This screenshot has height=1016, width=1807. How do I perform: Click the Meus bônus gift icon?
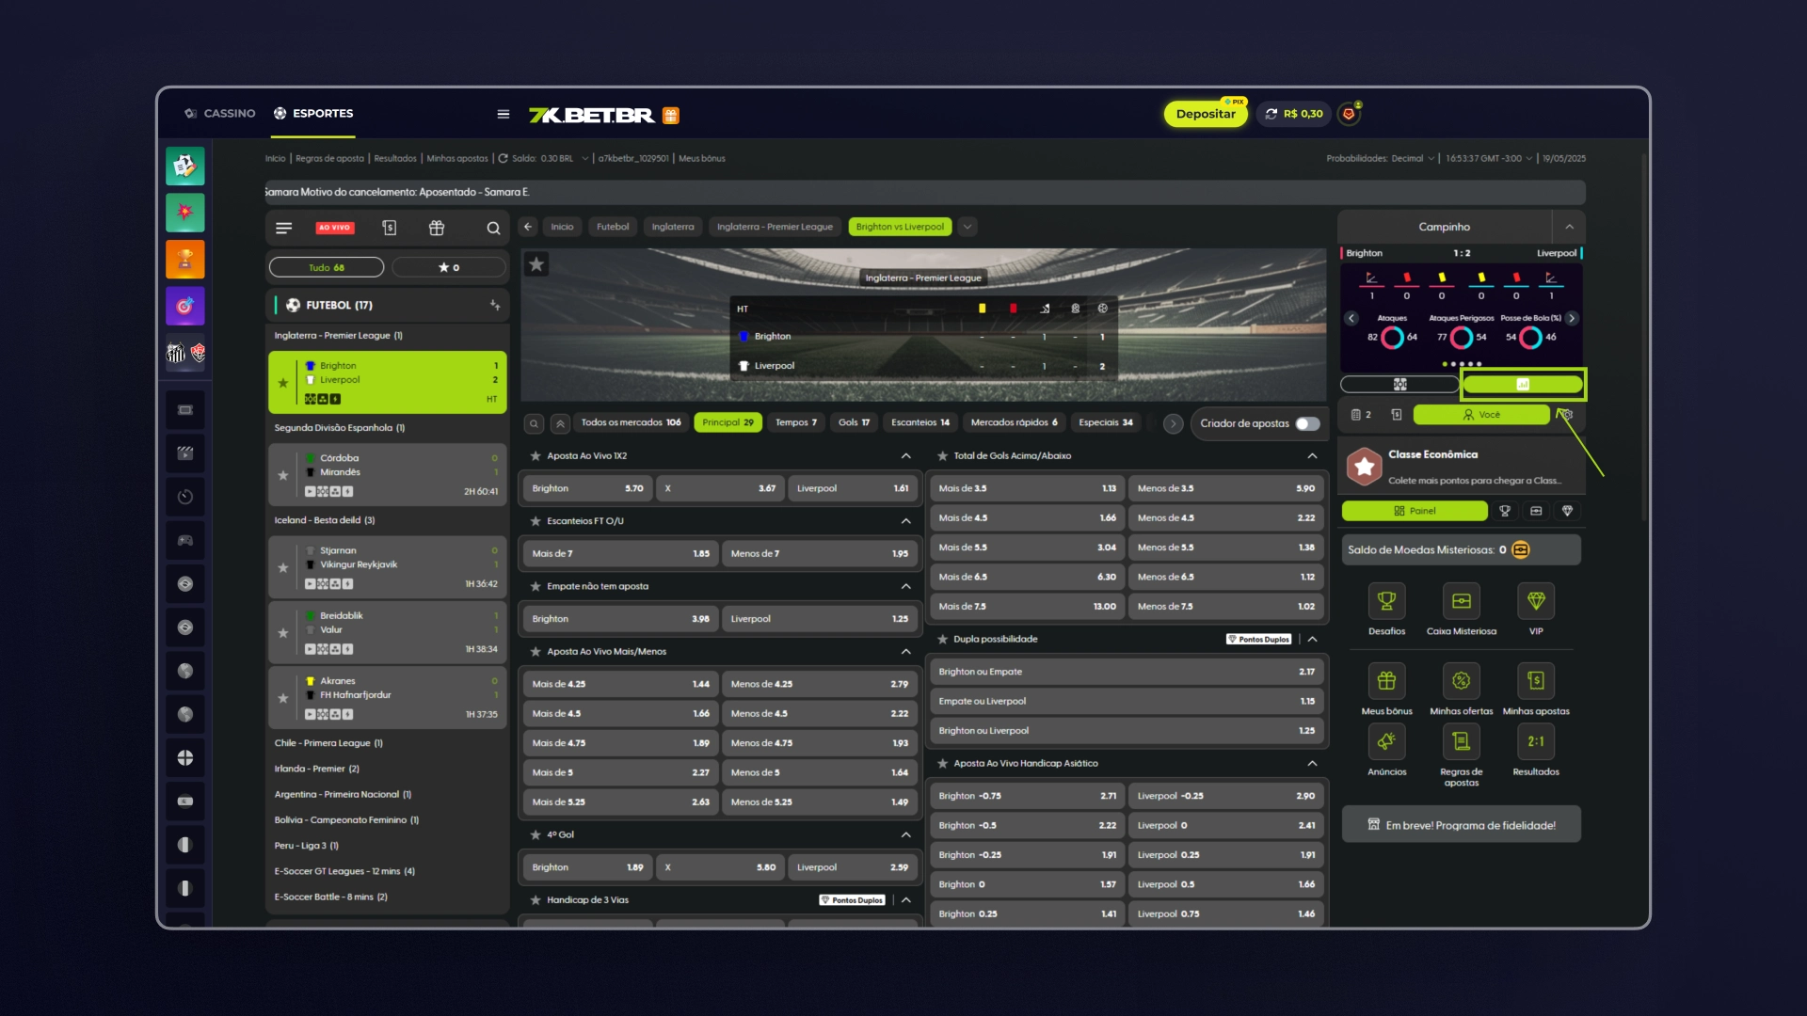[1386, 681]
